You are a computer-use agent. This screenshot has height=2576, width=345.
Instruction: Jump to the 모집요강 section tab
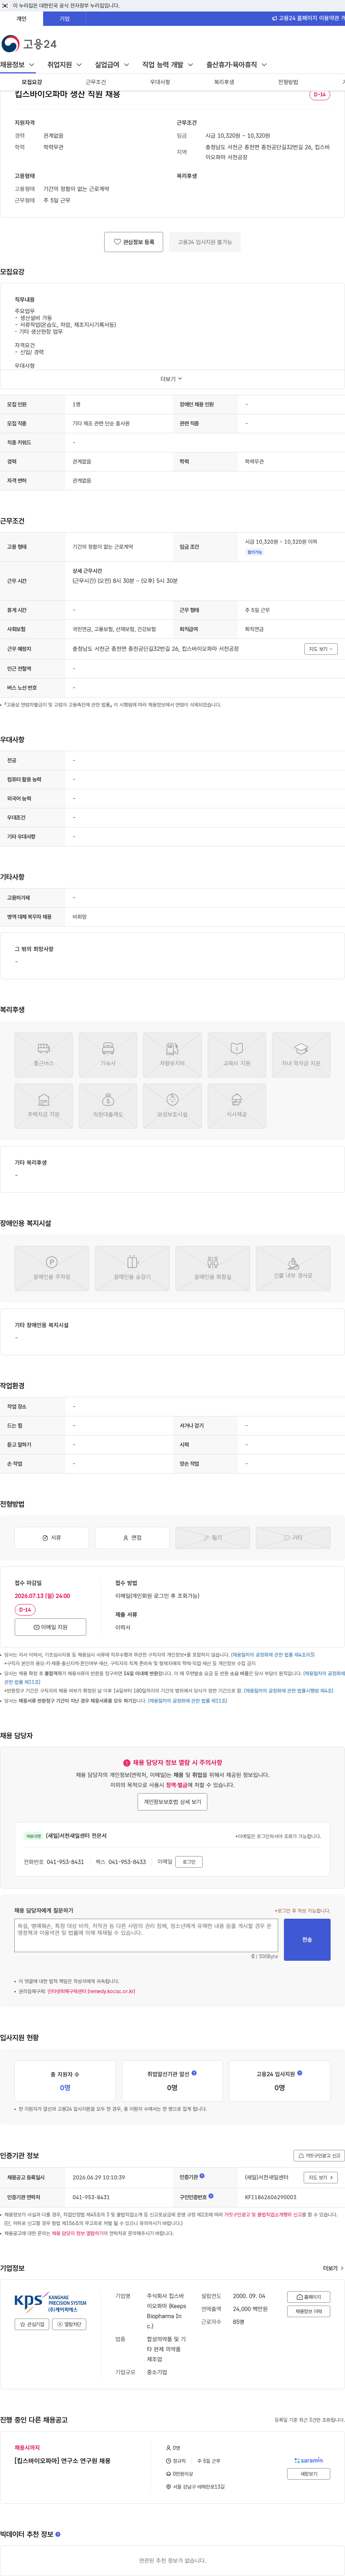(32, 82)
